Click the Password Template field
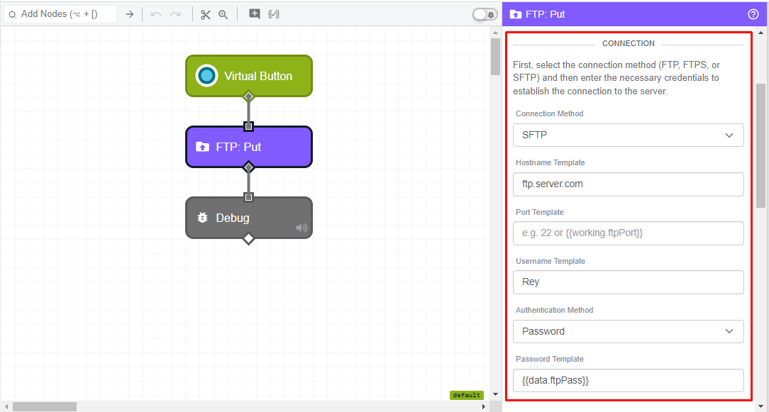Viewport: 769px width, 412px height. pyautogui.click(x=629, y=380)
